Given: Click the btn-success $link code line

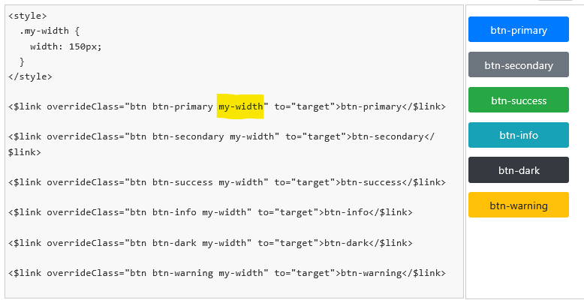Looking at the screenshot, I should tap(227, 182).
